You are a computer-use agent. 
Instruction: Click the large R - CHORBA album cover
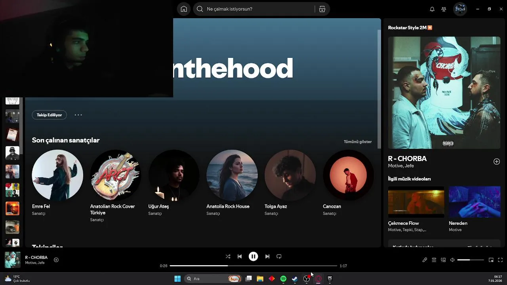click(444, 93)
